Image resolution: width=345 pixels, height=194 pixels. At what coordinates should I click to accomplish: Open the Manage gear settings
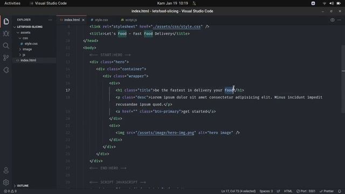[6, 182]
